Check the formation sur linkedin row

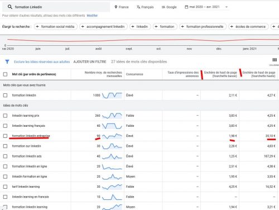point(5,146)
